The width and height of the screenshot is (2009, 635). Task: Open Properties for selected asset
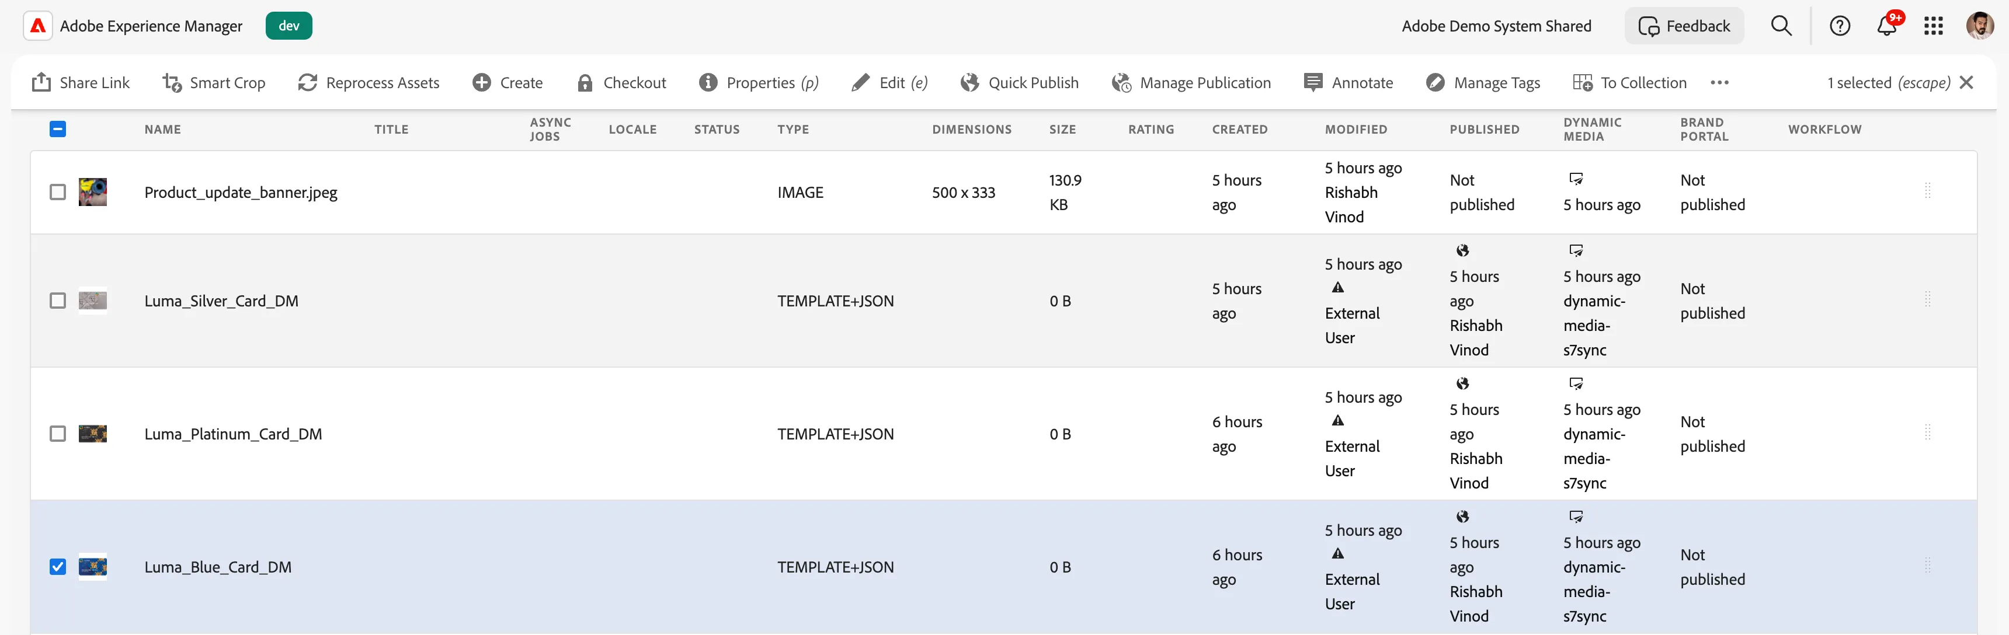[759, 83]
